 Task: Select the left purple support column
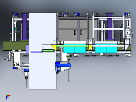coord(25,26)
